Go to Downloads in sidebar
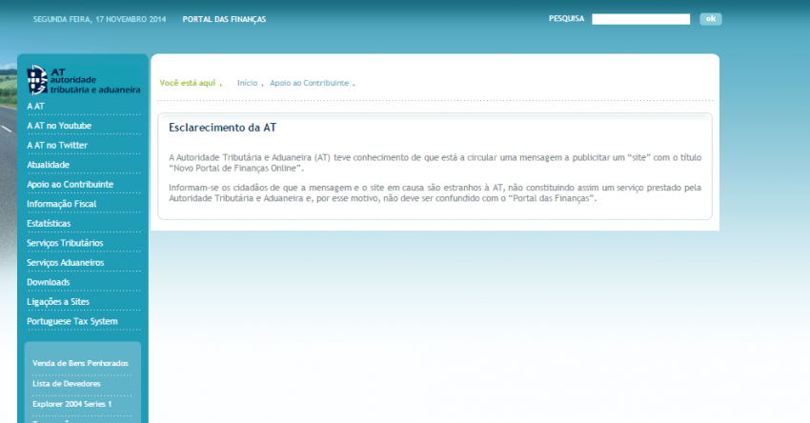This screenshot has width=810, height=423. point(48,282)
